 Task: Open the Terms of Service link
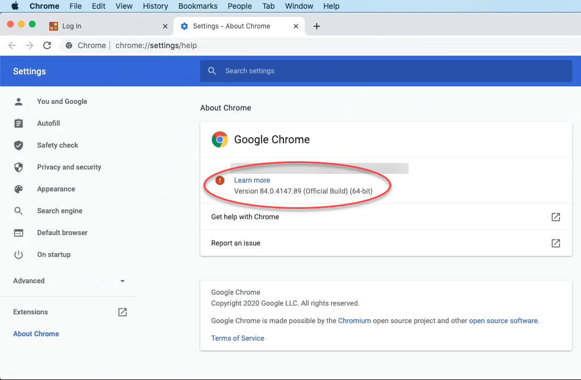pyautogui.click(x=237, y=338)
